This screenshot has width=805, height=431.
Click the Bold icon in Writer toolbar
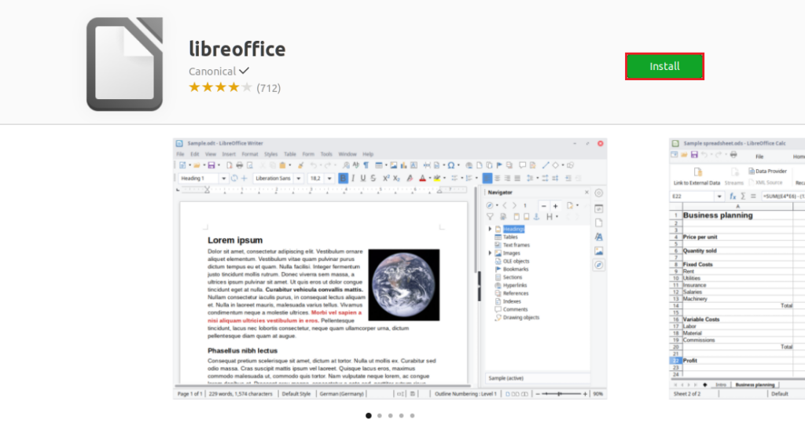pos(343,179)
